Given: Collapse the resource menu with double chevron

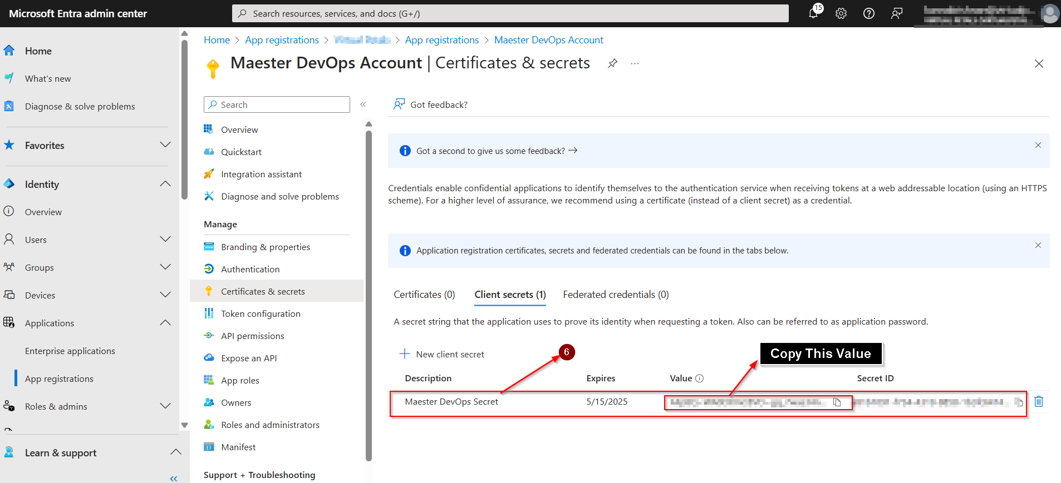Looking at the screenshot, I should 363,104.
